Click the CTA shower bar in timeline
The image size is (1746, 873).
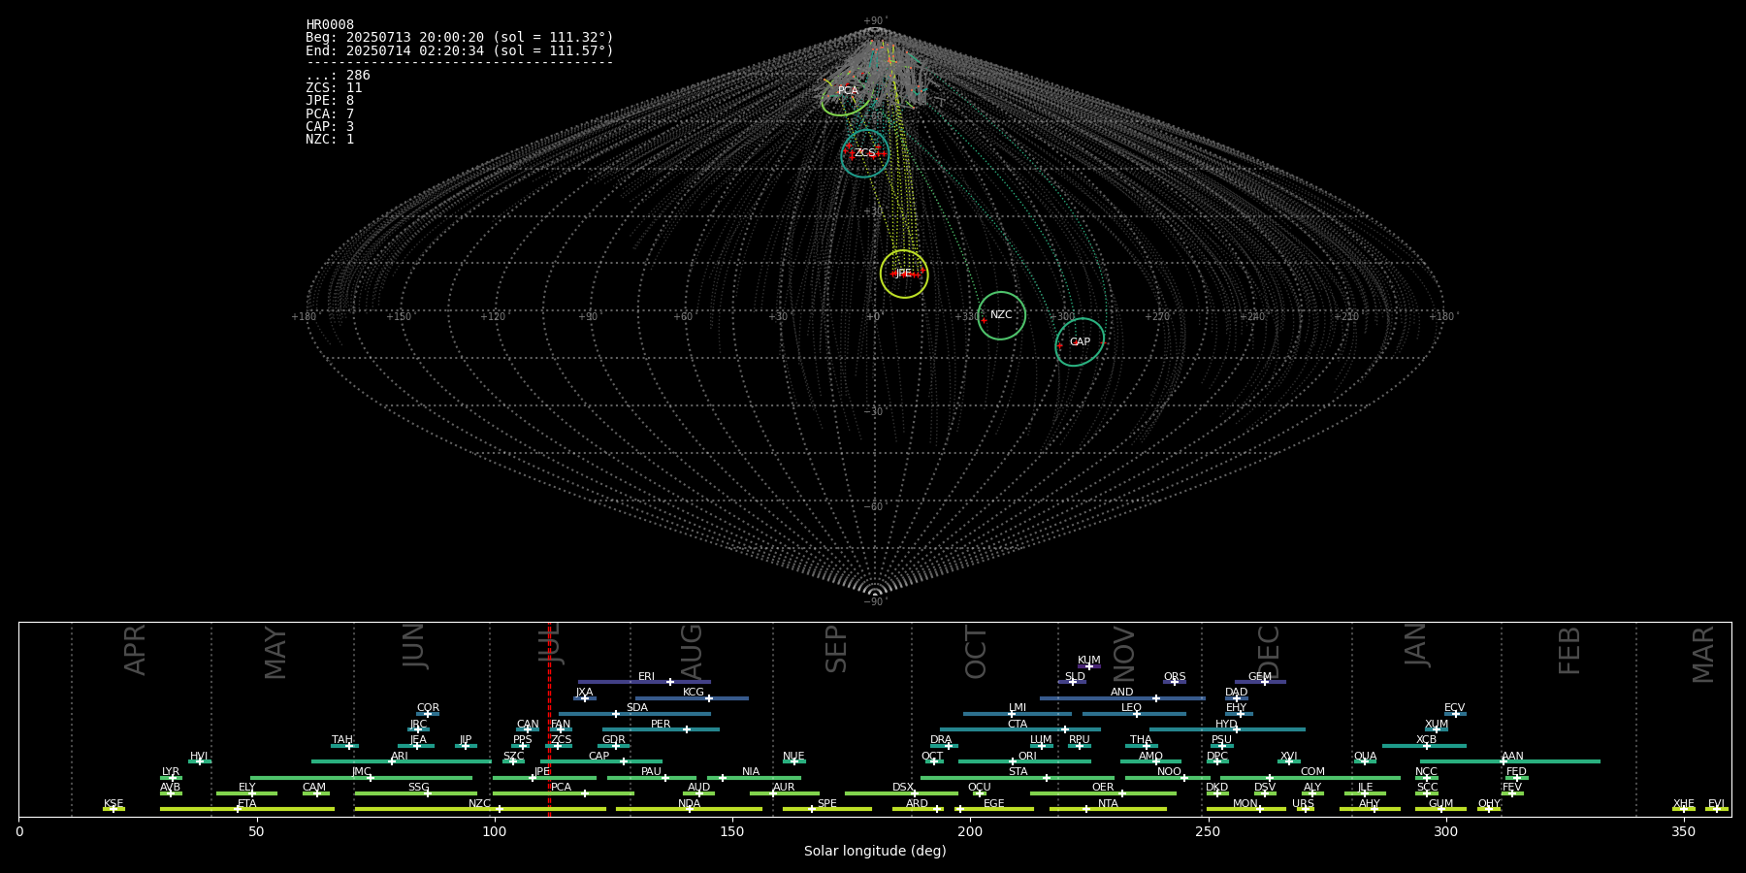click(x=1020, y=729)
